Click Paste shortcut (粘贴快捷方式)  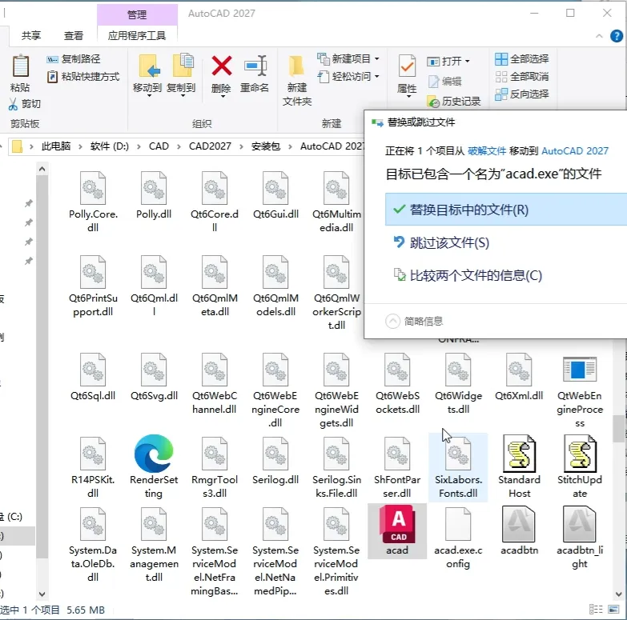83,76
